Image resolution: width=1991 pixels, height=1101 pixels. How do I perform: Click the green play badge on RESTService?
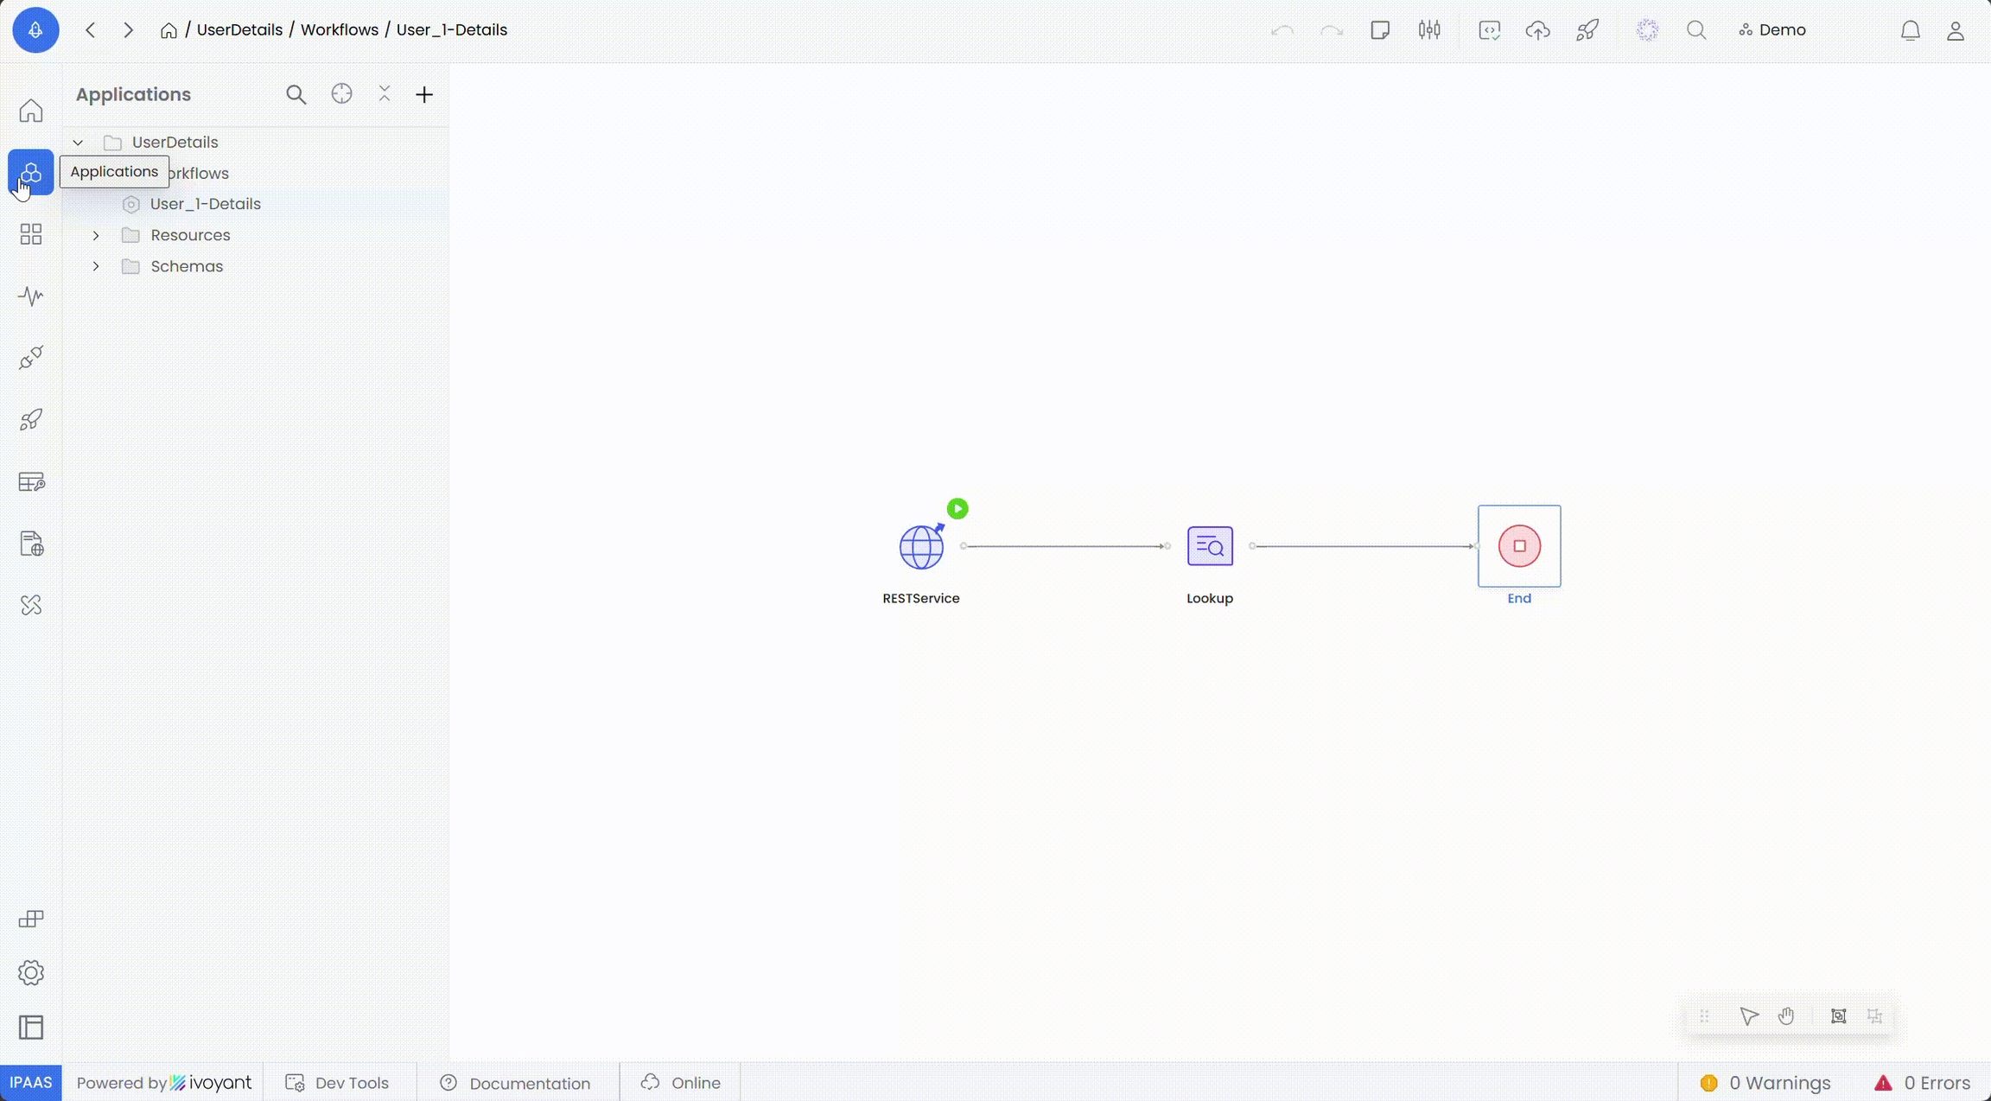click(x=957, y=509)
